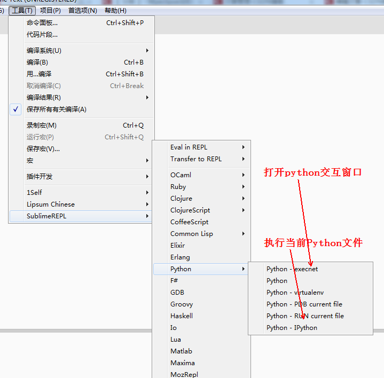Open the ClojureScript submenu
Screen dimensions: 384x378
point(201,210)
